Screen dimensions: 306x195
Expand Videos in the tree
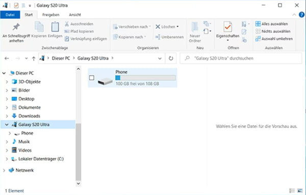7,150
